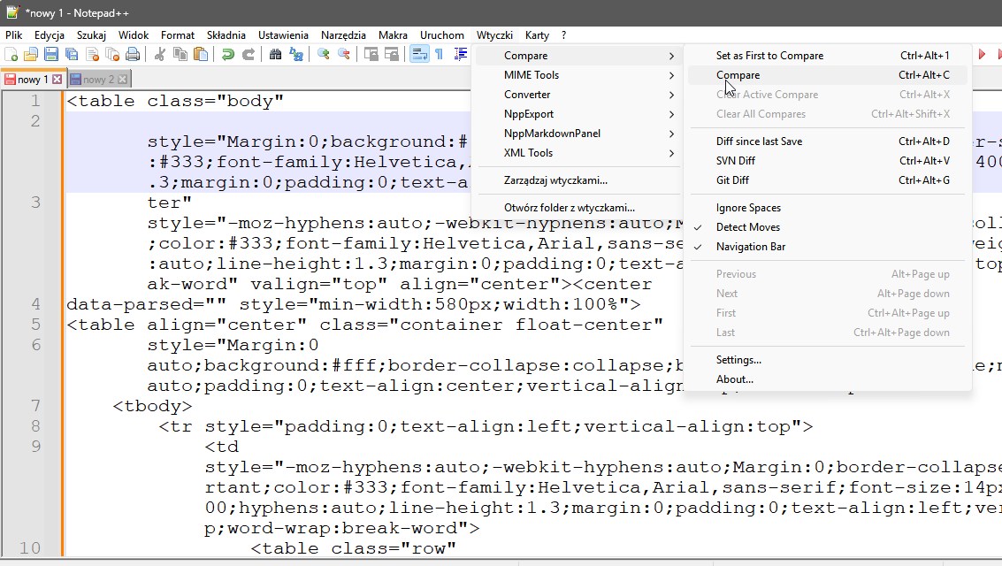This screenshot has height=566, width=1002.
Task: Open the Uruchom menu
Action: click(442, 35)
